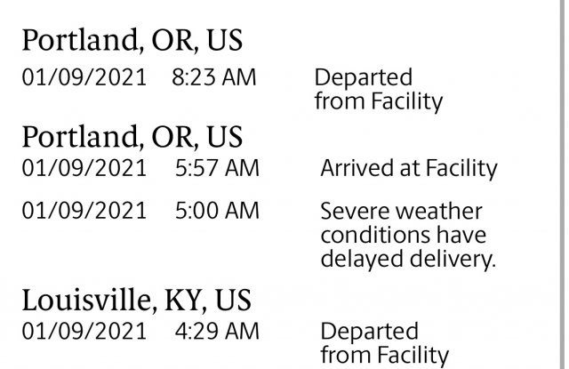The image size is (569, 369).
Task: Click 'from Facility' under the 8:23 AM status
Action: 378,101
